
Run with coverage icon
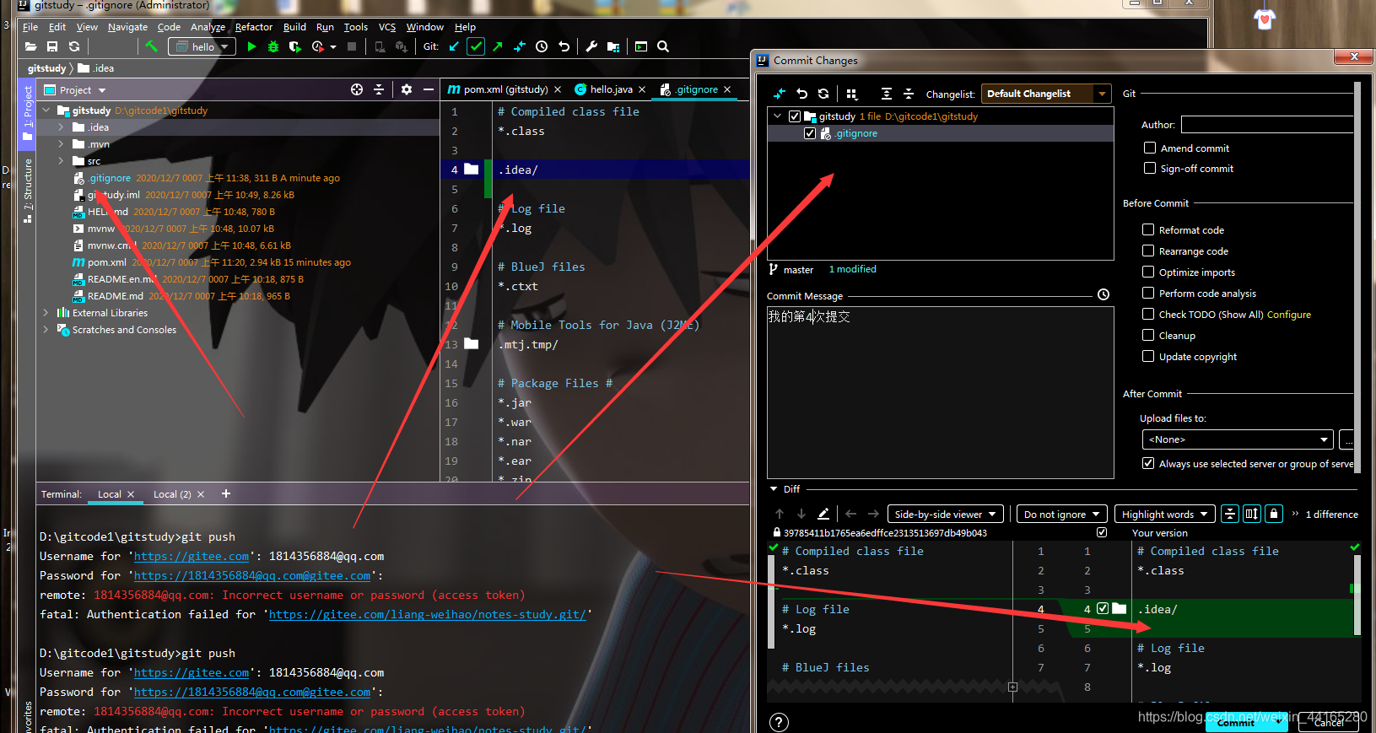pos(294,46)
